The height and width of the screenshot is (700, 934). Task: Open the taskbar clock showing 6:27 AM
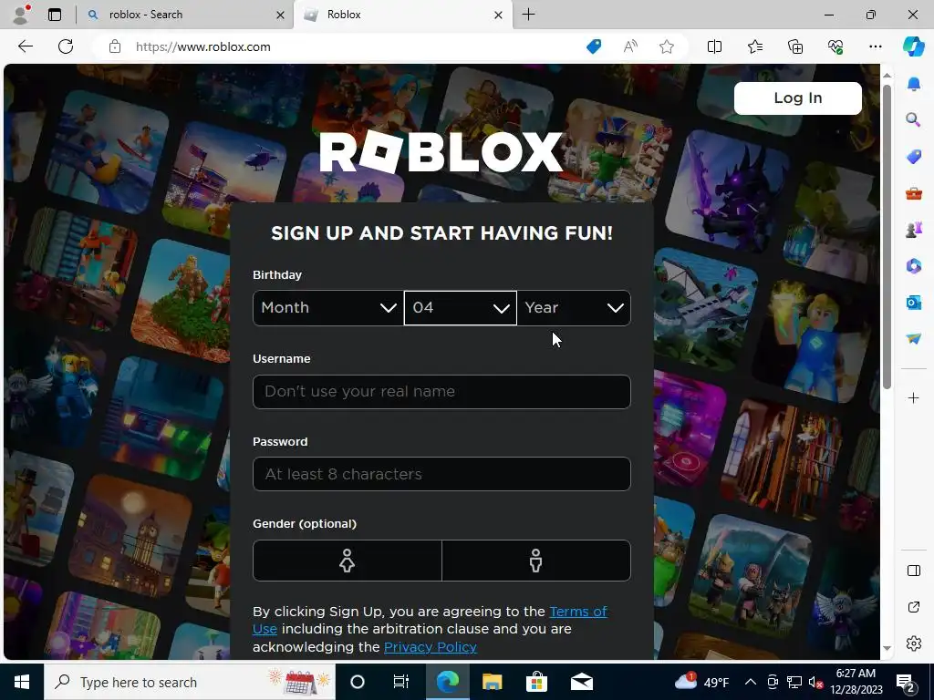pos(856,682)
